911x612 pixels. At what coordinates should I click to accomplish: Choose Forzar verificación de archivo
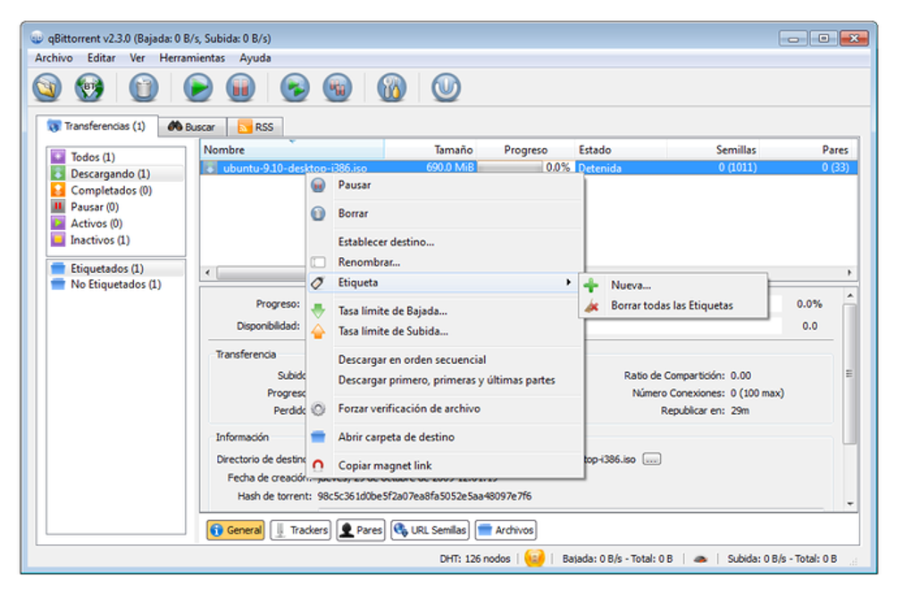pos(445,409)
